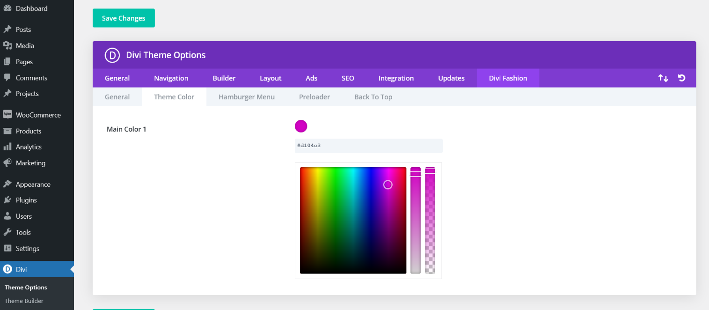709x310 pixels.
Task: Click the Tools wrench icon
Action: pos(7,232)
